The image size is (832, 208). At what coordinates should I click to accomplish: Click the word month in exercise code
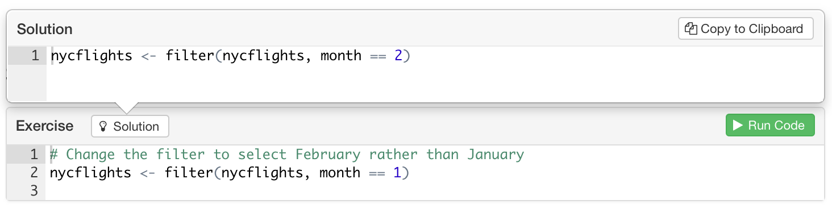340,172
